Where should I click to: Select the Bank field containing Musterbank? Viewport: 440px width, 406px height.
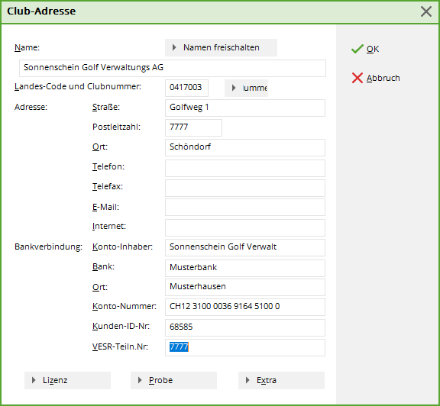coord(245,268)
